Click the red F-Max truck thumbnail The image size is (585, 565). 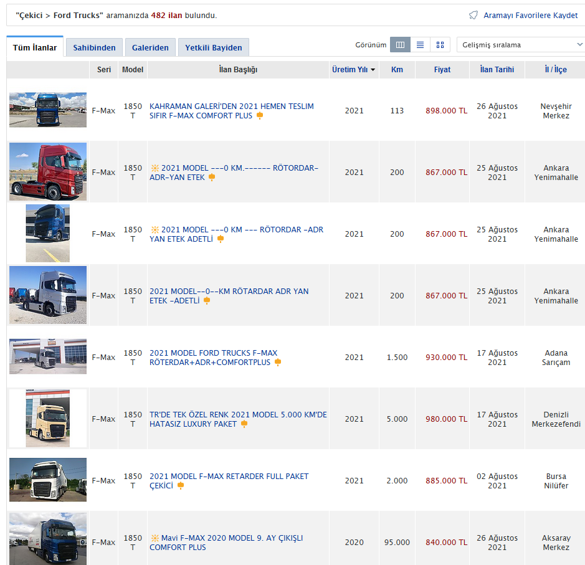coord(48,172)
